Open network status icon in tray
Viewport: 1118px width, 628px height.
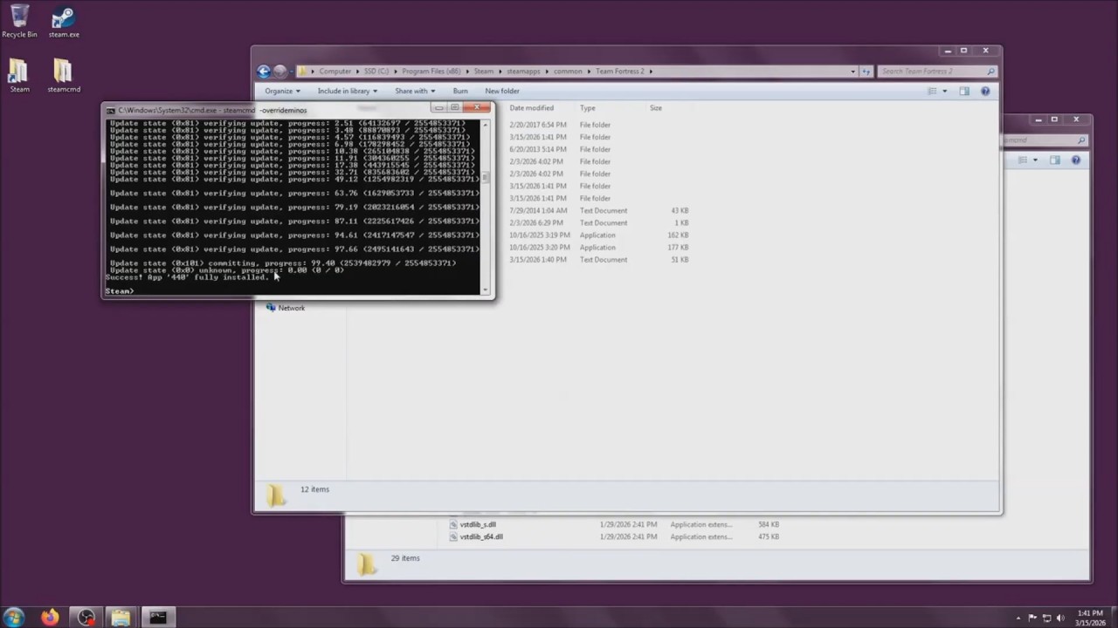[x=1047, y=618]
